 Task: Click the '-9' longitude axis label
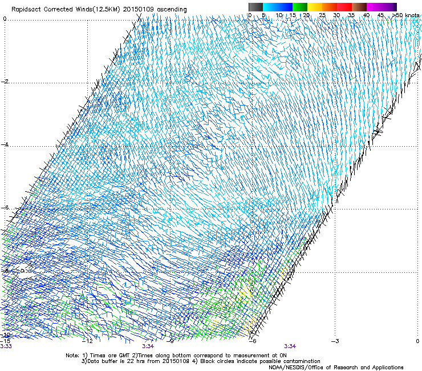170,341
